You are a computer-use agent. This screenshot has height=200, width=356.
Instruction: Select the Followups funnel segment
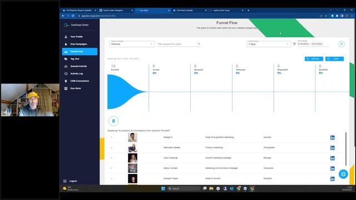pyautogui.click(x=240, y=69)
